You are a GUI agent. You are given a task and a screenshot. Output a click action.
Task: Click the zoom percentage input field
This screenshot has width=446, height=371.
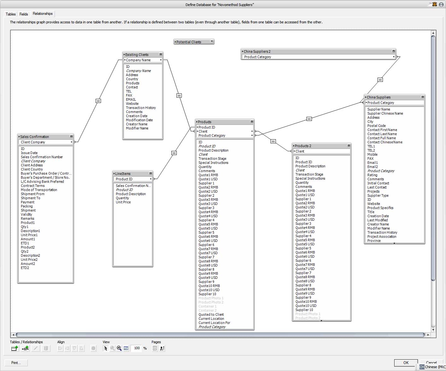point(137,348)
